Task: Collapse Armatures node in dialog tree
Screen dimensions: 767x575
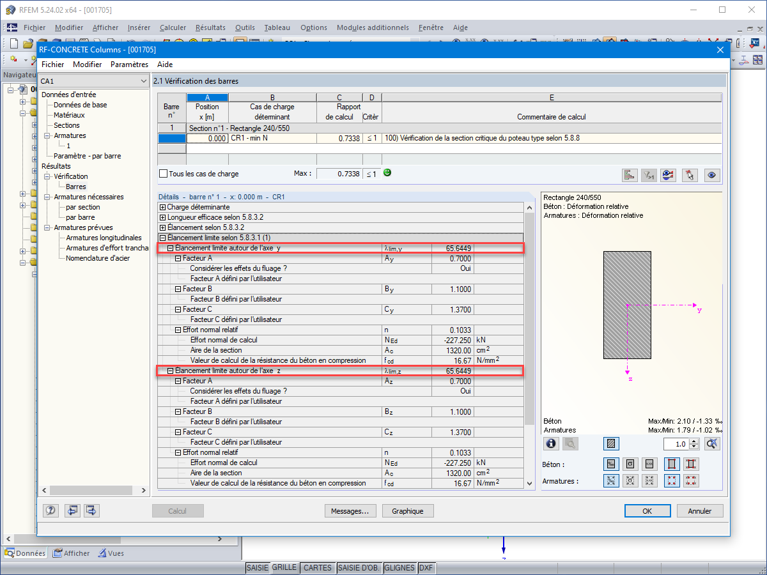Action: 47,135
